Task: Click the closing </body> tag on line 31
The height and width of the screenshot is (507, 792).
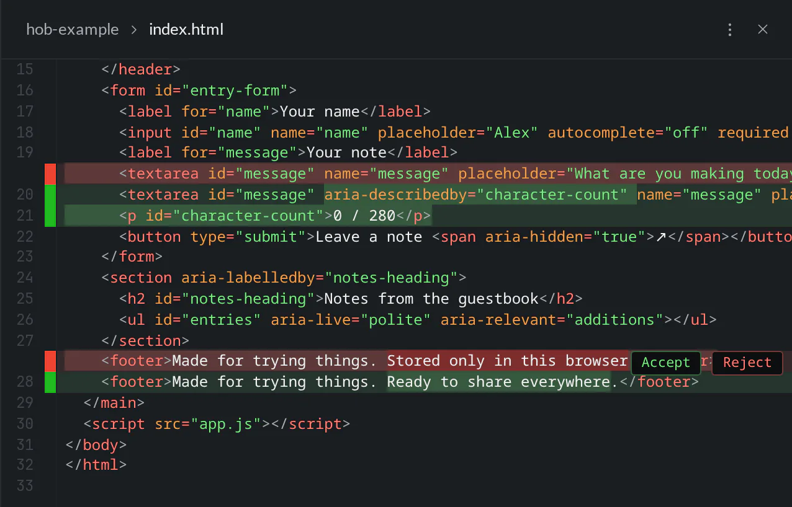Action: [96, 445]
